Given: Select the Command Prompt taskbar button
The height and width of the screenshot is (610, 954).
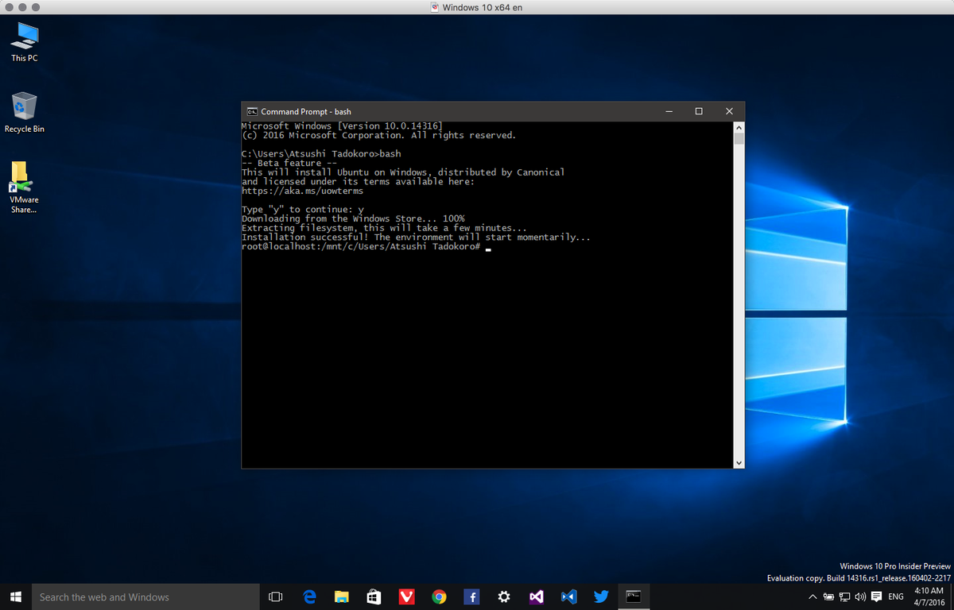Looking at the screenshot, I should pyautogui.click(x=633, y=596).
